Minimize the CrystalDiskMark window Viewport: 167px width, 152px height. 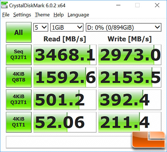(118, 5)
